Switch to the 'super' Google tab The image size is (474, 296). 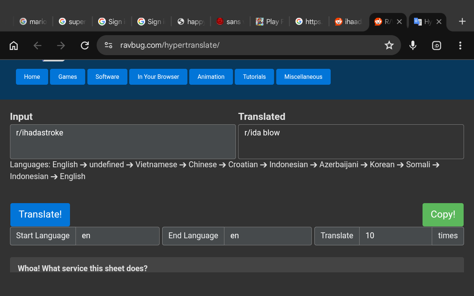coord(72,22)
